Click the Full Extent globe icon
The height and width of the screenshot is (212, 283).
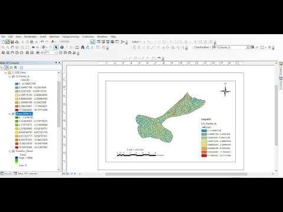[x=17, y=47]
